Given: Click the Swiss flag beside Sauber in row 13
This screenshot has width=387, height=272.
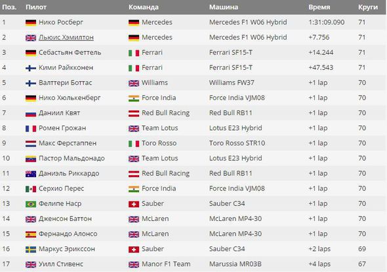Looking at the screenshot, I should [134, 204].
